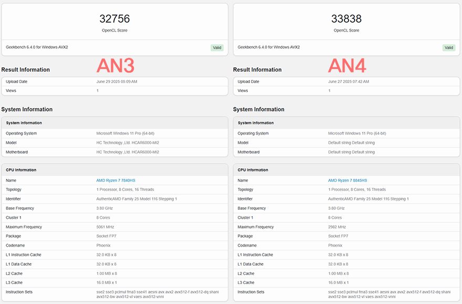Image resolution: width=462 pixels, height=304 pixels.
Task: Open the AMD Ryzen 7 7840HS processor link
Action: click(115, 180)
